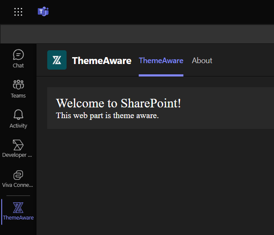Viewport: 274px width, 235px height.
Task: Click the 'Viva Conne...' label in sidebar
Action: pyautogui.click(x=18, y=185)
